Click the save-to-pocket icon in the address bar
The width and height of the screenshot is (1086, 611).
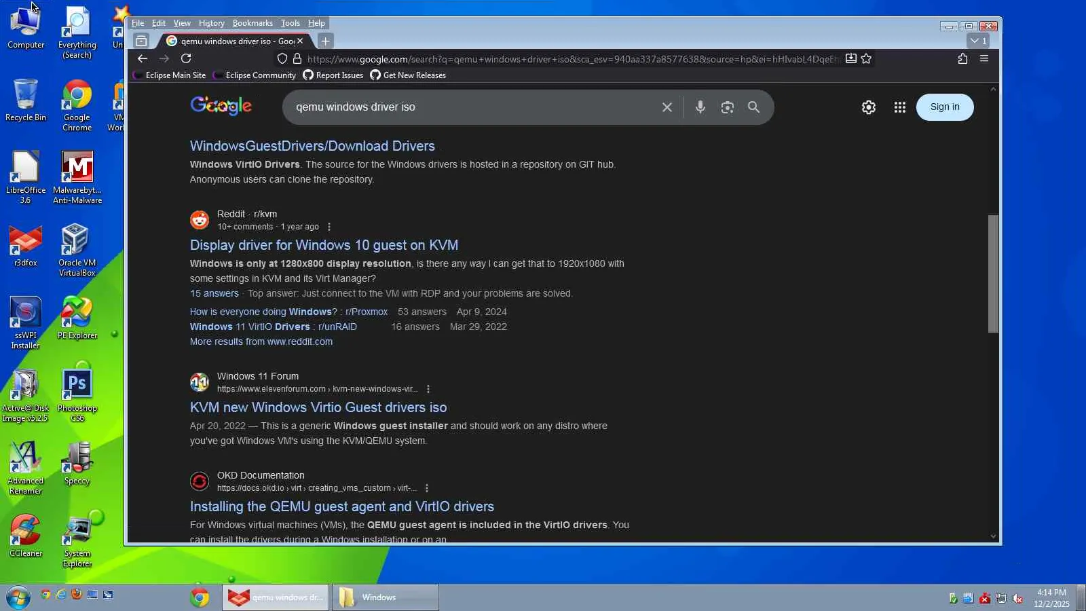point(850,59)
